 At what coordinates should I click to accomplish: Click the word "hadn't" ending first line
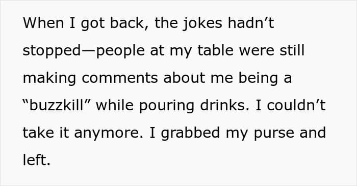click(251, 23)
